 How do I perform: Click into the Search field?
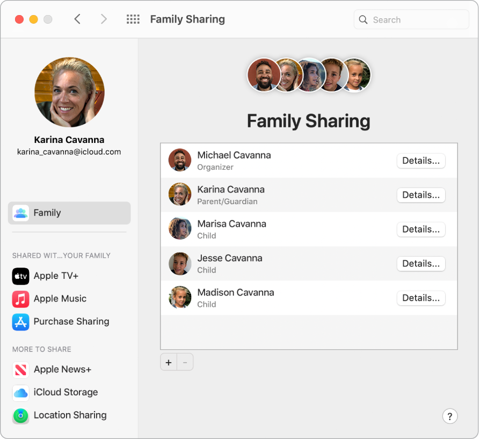[411, 19]
